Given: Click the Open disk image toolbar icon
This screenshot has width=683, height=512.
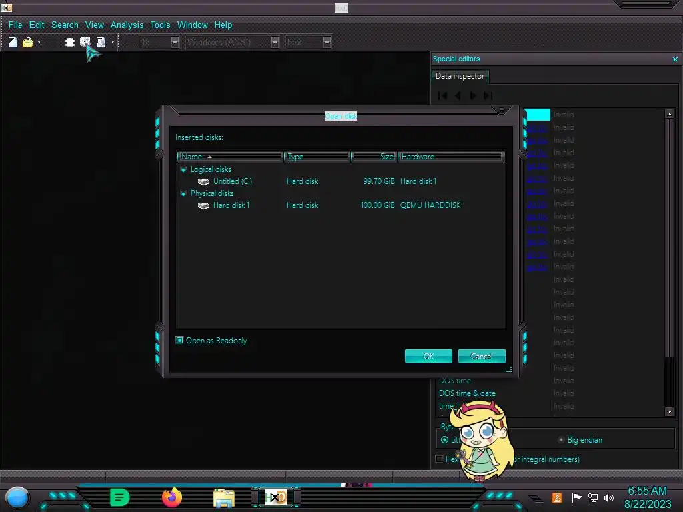Looking at the screenshot, I should [101, 42].
